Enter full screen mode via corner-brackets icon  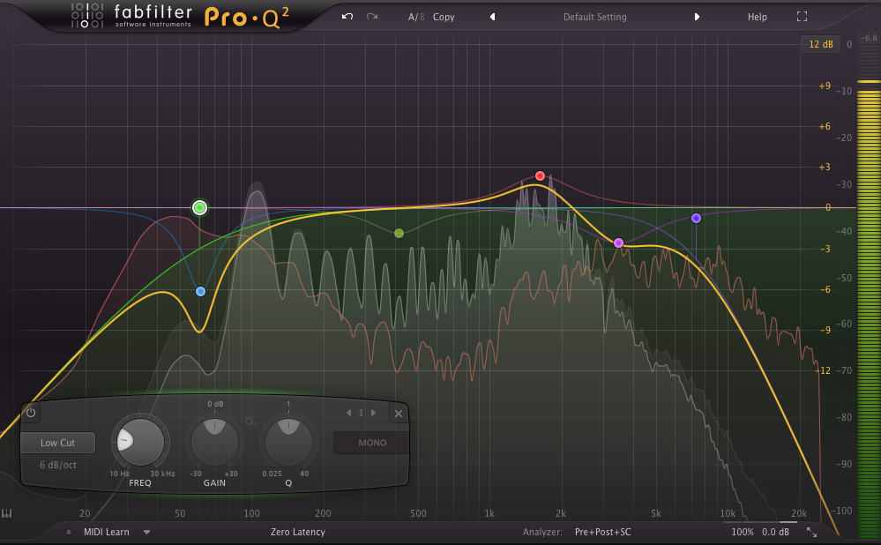(x=802, y=17)
